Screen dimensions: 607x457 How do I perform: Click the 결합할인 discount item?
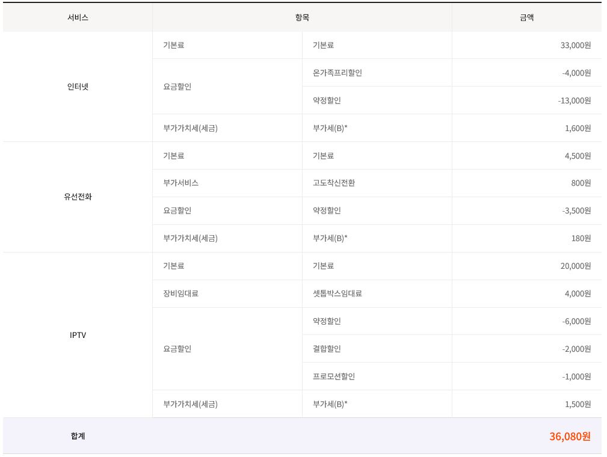pyautogui.click(x=327, y=349)
